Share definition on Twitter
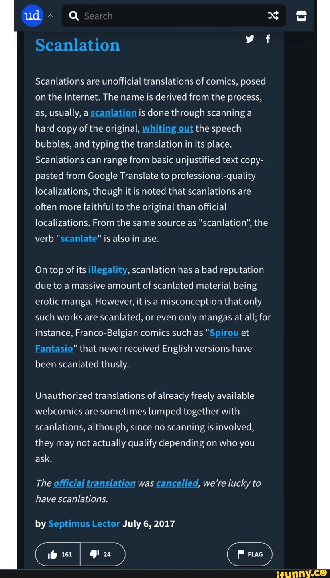 point(250,39)
